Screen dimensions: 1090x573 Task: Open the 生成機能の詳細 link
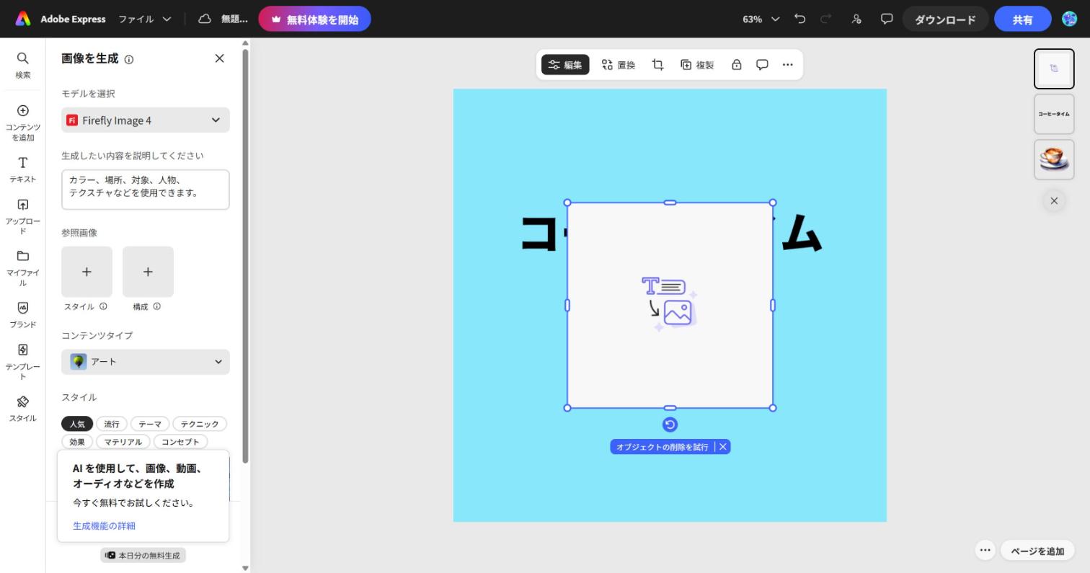104,525
